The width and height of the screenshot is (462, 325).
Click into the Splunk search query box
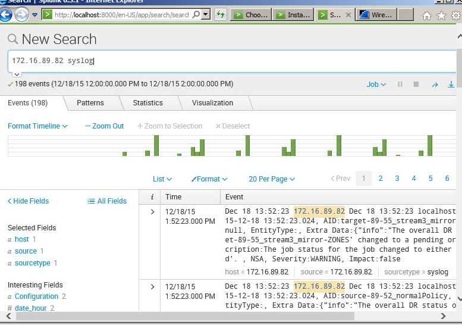pyautogui.click(x=232, y=61)
